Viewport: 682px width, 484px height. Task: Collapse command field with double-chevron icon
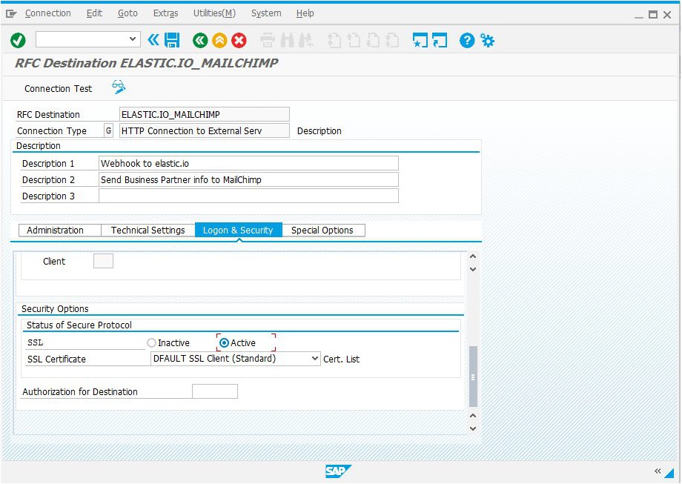click(x=153, y=40)
